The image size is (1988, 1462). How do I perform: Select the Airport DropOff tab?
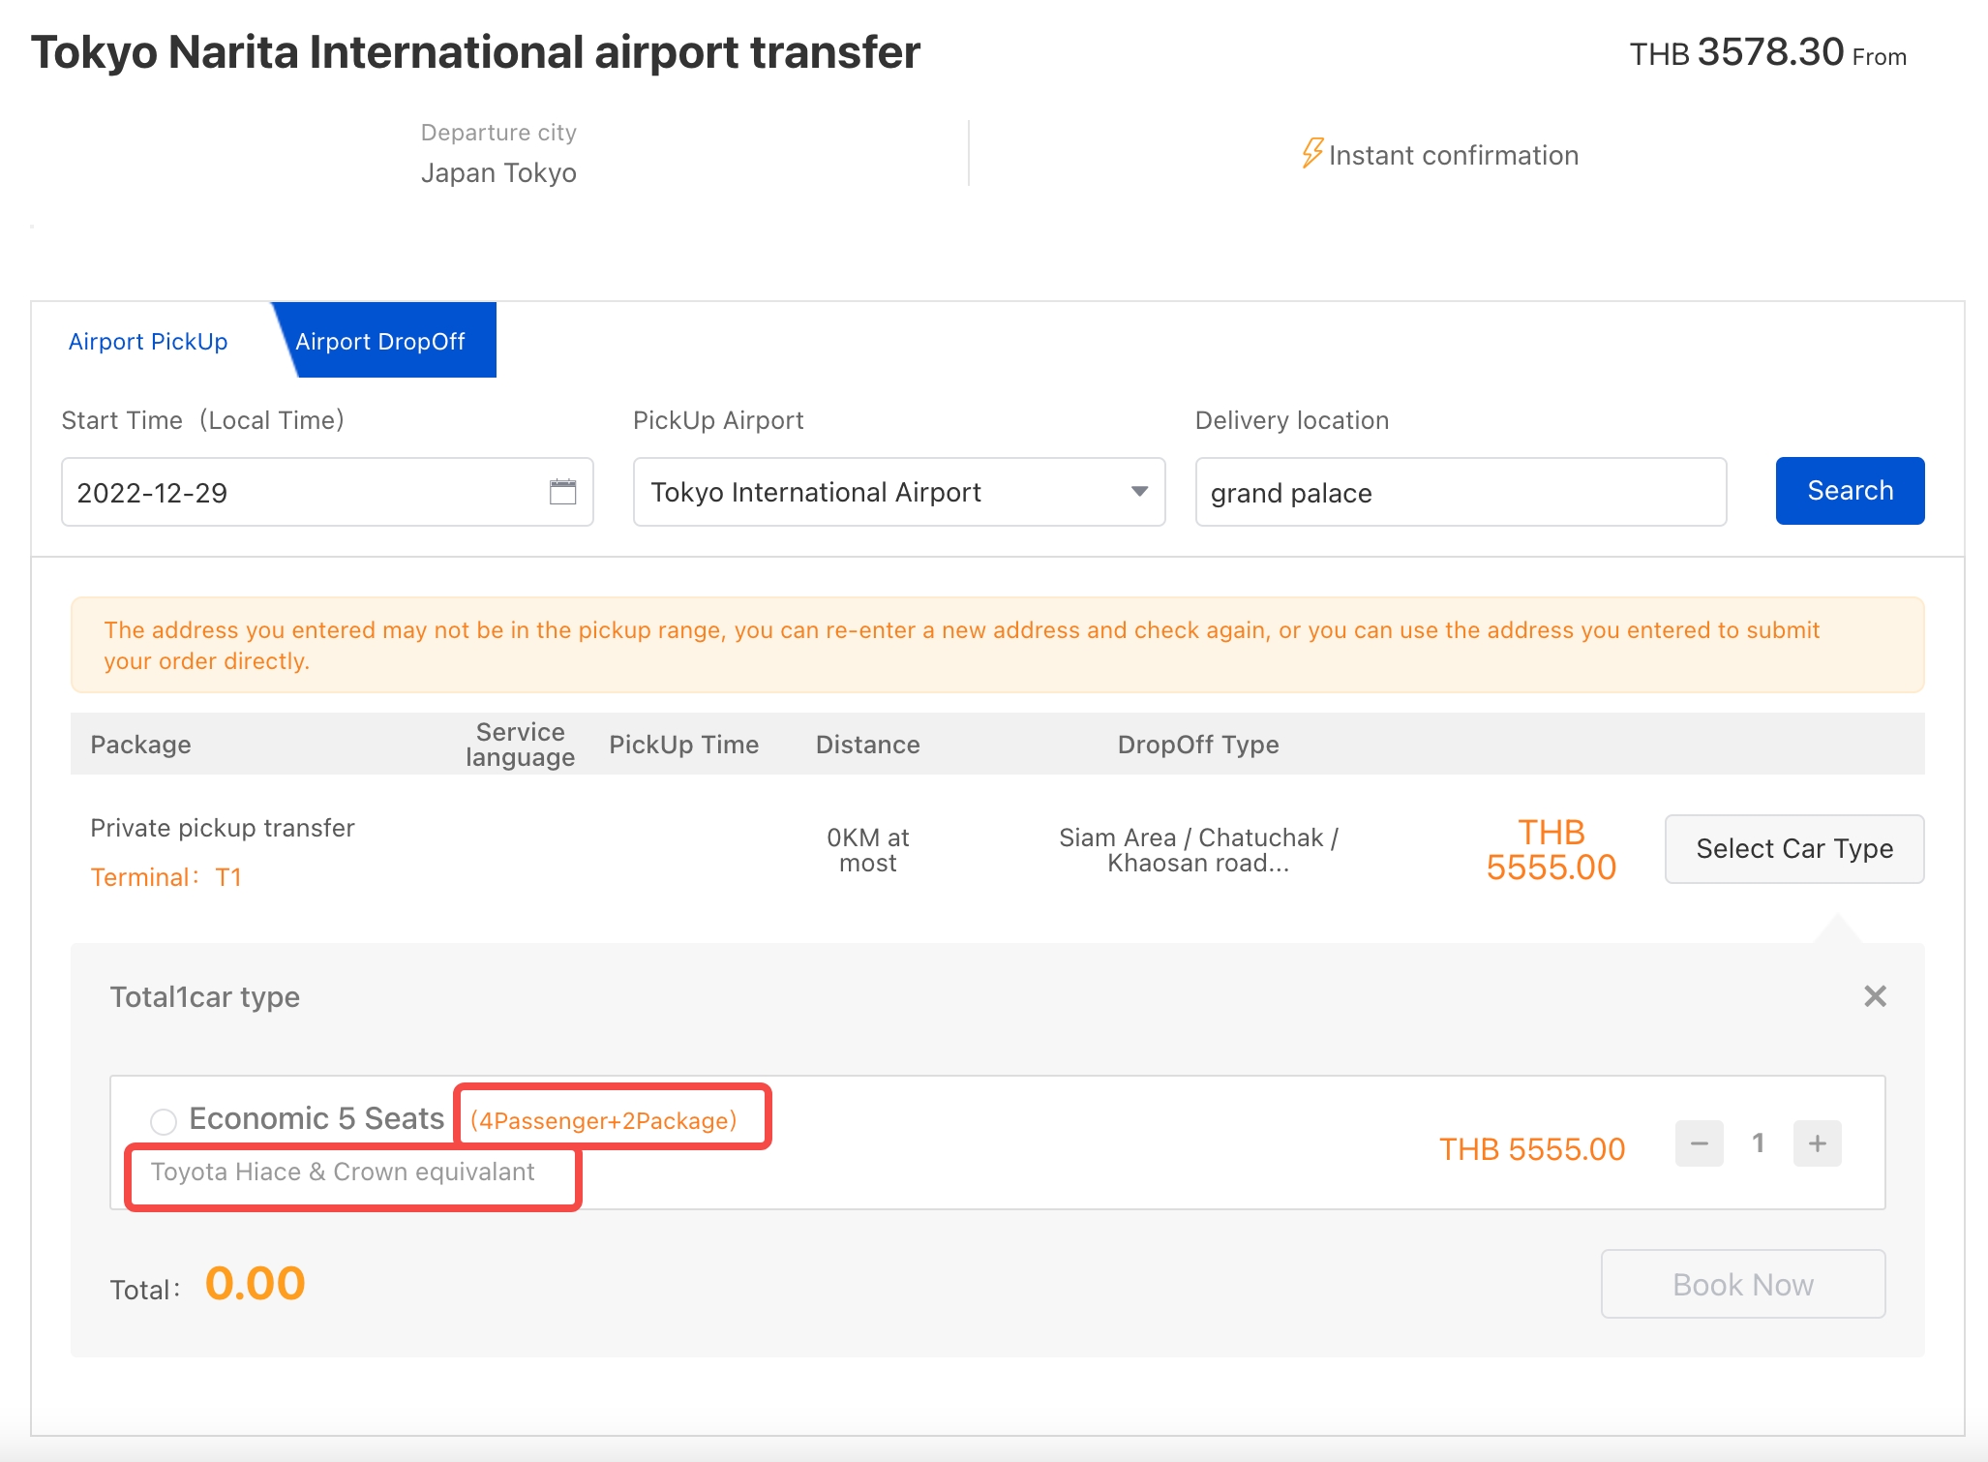tap(380, 341)
